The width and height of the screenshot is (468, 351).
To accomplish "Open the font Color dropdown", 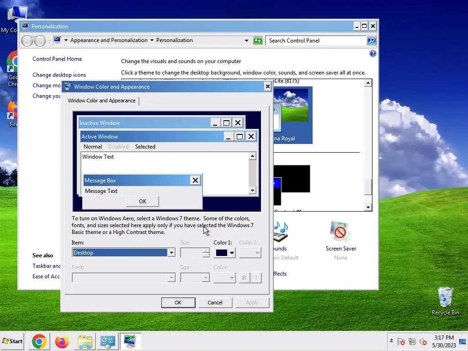I will 224,277.
